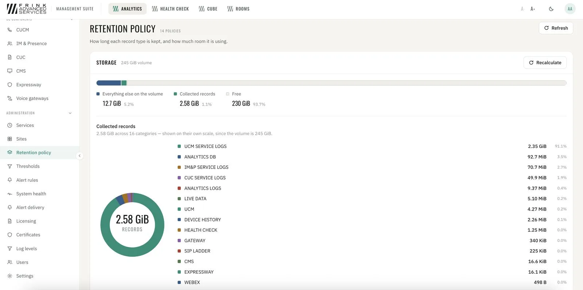This screenshot has height=290, width=583.
Task: Open Alert delivery in the sidebar
Action: pyautogui.click(x=40, y=207)
